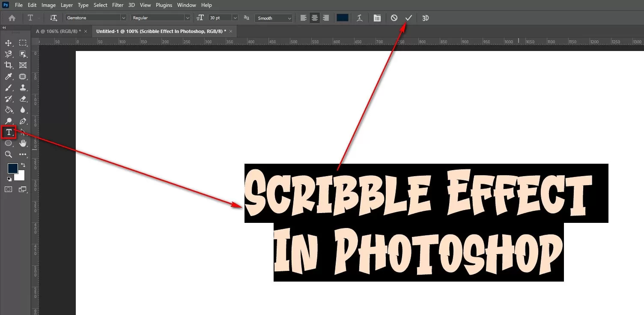644x315 pixels.
Task: Open the Edit Toolbar three-dots button
Action: coord(23,154)
